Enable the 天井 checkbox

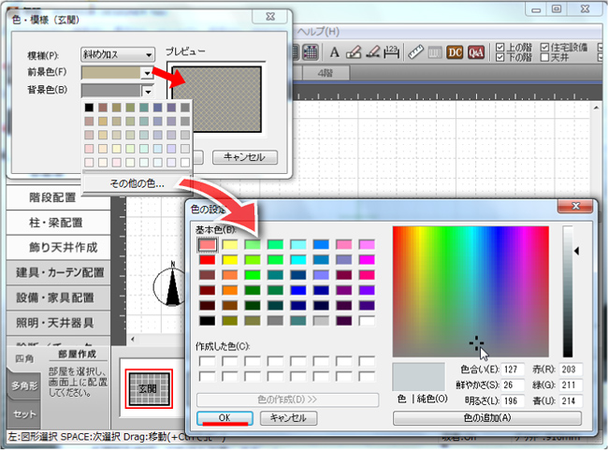pyautogui.click(x=545, y=57)
